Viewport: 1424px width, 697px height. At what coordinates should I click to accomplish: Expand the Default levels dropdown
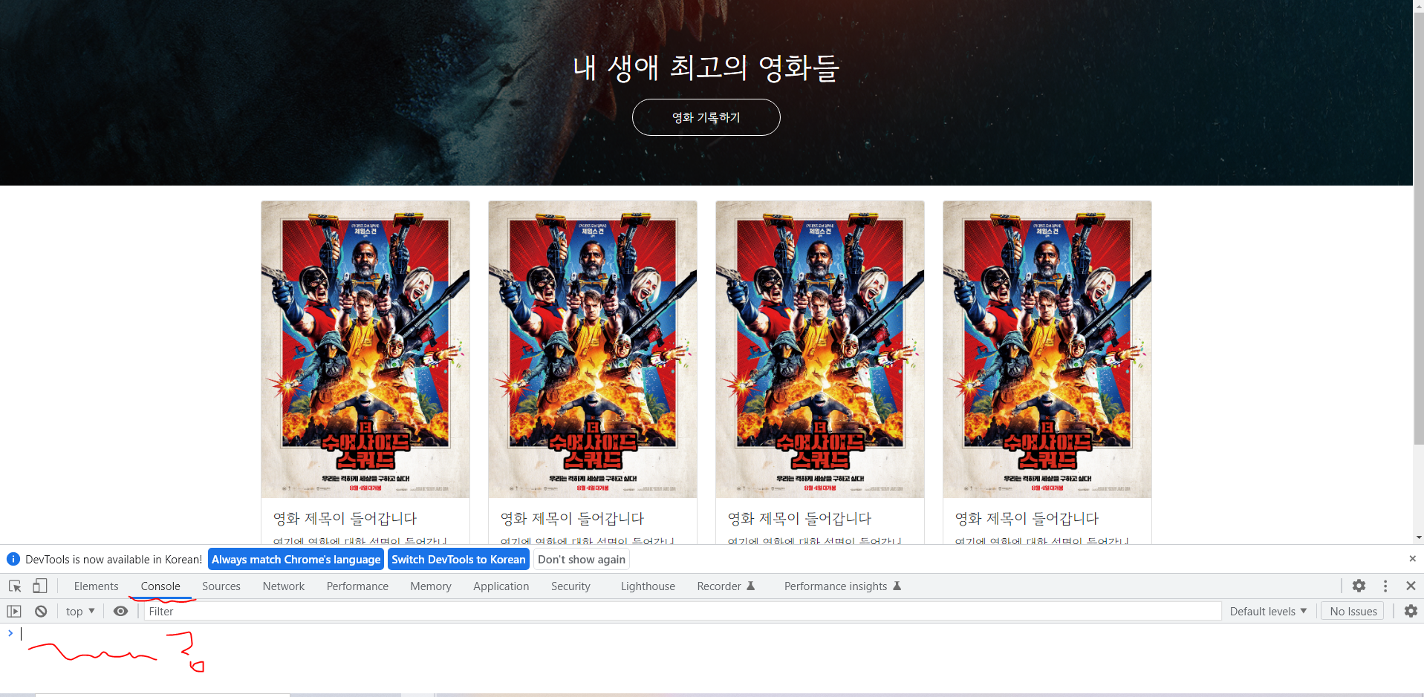point(1268,612)
